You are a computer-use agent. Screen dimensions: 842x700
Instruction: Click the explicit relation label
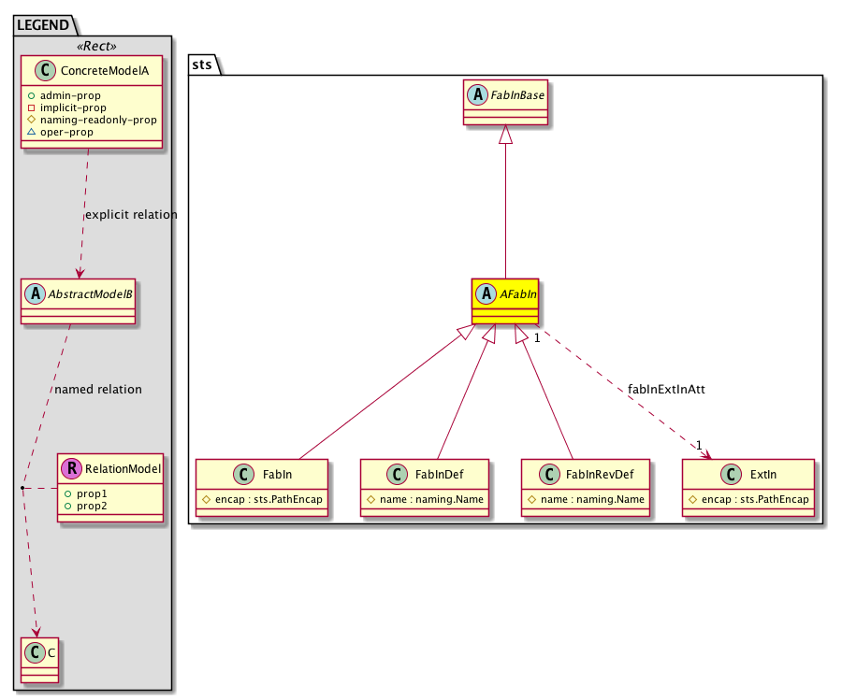[130, 215]
